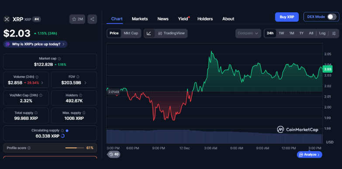
Task: Open the share icon button
Action: tap(92, 19)
